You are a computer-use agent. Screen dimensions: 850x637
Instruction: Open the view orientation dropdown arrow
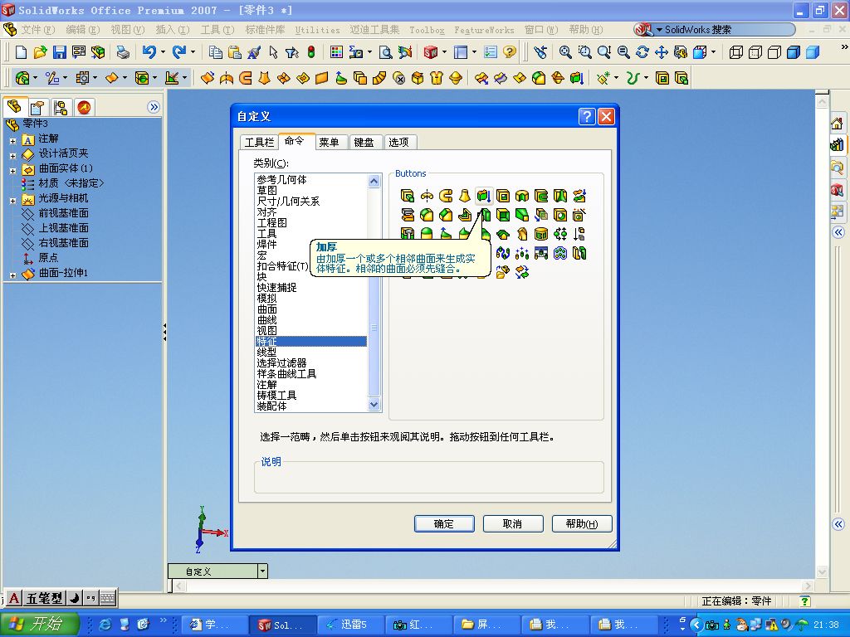click(713, 52)
